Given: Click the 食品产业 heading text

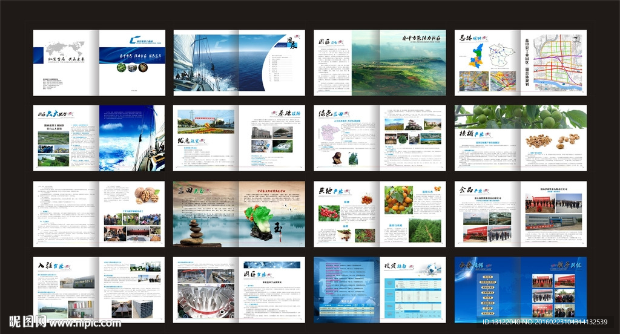Looking at the screenshot, I should (471, 190).
